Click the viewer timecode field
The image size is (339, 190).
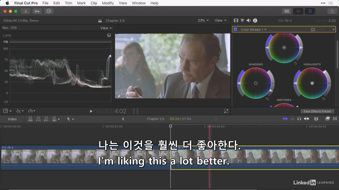coord(110,111)
